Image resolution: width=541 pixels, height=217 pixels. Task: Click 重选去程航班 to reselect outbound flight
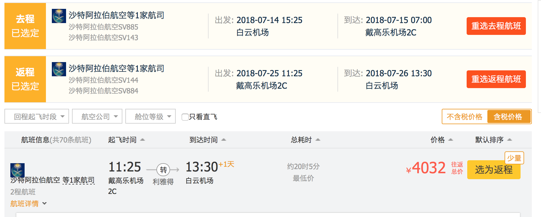tap(496, 26)
